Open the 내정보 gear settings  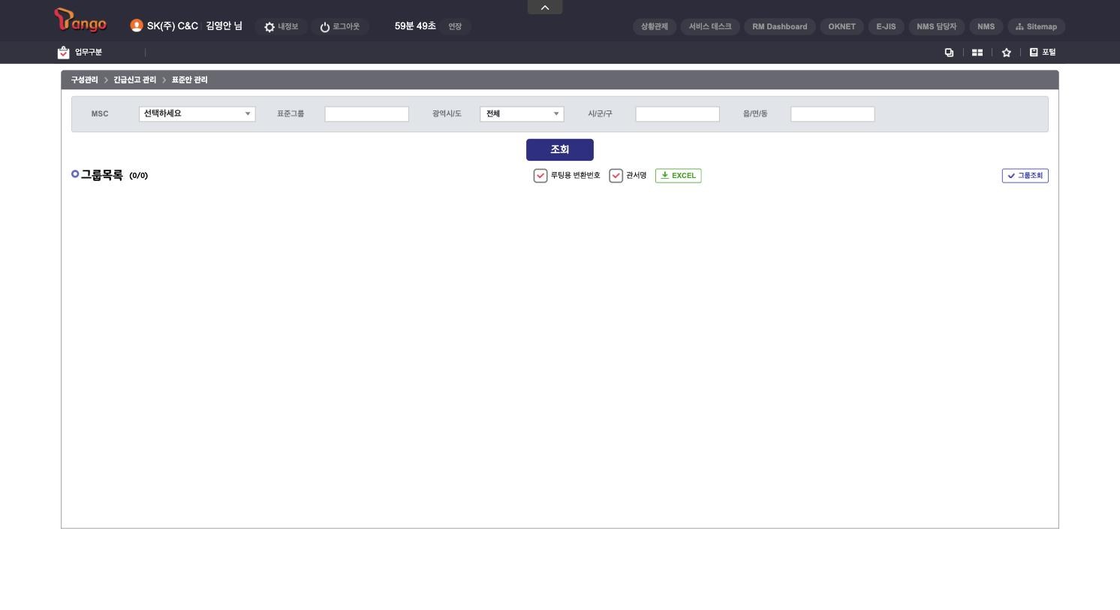click(x=269, y=27)
